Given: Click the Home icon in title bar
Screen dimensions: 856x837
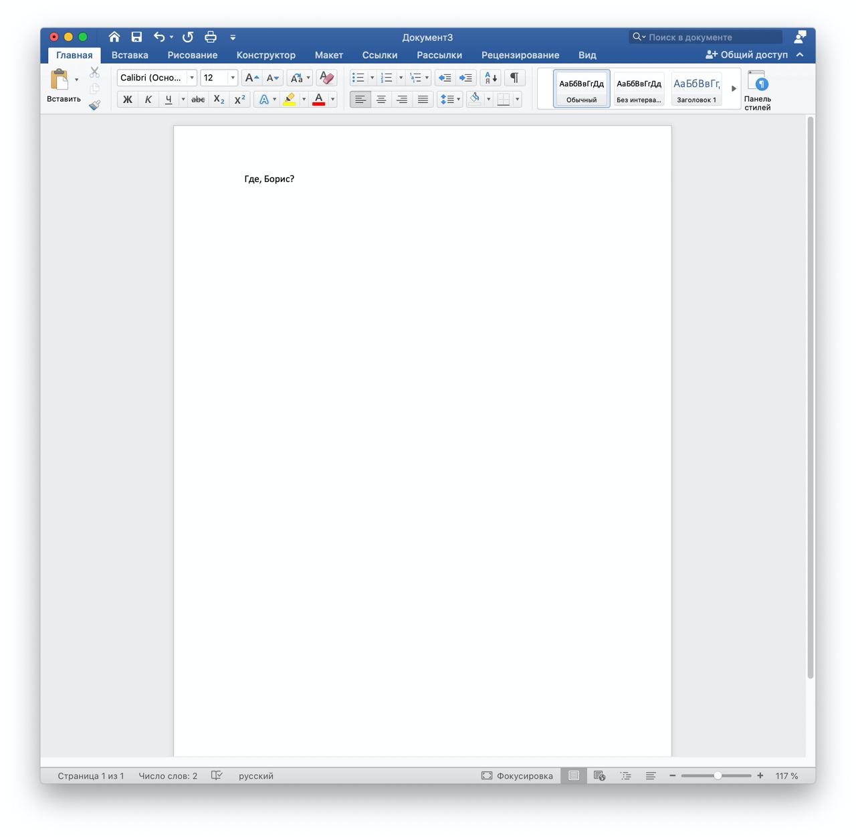Looking at the screenshot, I should click(114, 37).
